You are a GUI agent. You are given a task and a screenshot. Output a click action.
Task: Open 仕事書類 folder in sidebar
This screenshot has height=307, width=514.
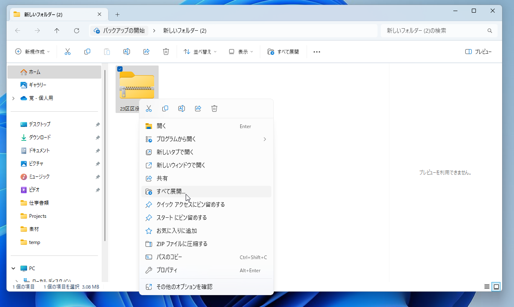click(55, 203)
